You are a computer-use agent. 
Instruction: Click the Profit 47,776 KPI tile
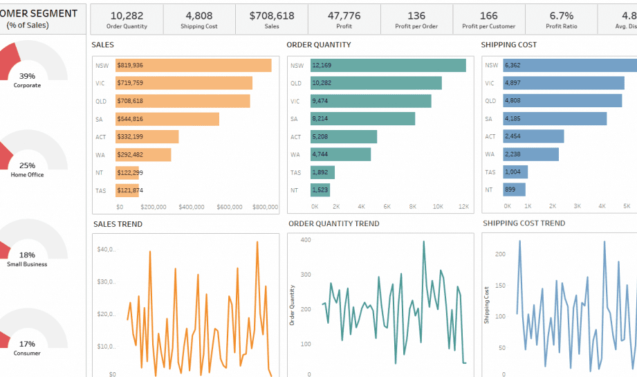coord(344,19)
